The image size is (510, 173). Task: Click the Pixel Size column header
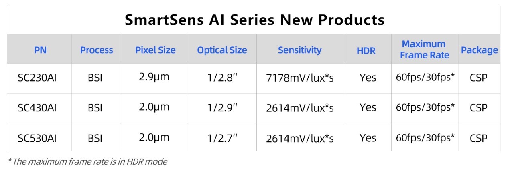click(155, 50)
